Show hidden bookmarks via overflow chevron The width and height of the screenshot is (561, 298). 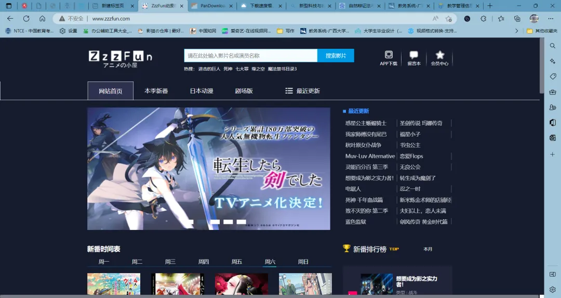click(517, 31)
